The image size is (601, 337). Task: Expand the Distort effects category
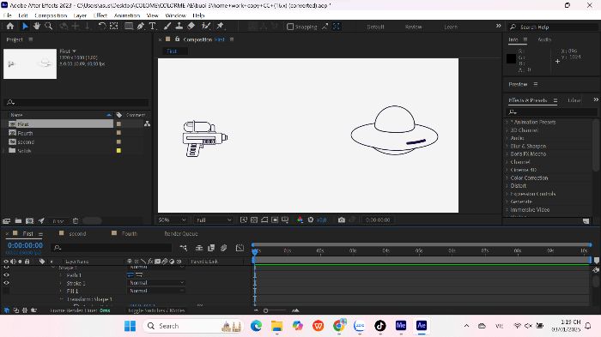point(507,186)
